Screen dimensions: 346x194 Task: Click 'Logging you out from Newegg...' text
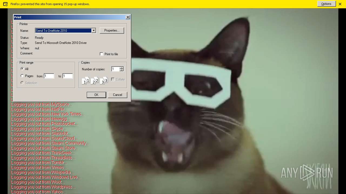(41, 119)
